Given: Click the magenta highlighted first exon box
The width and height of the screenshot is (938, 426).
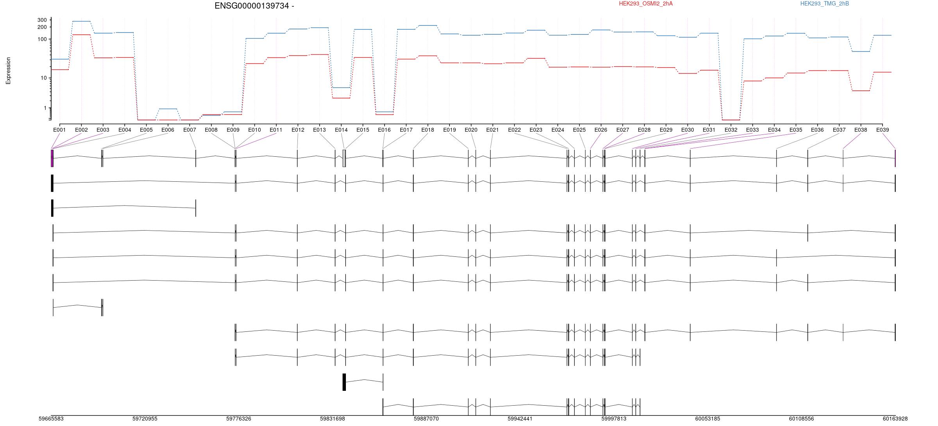Looking at the screenshot, I should pyautogui.click(x=52, y=158).
